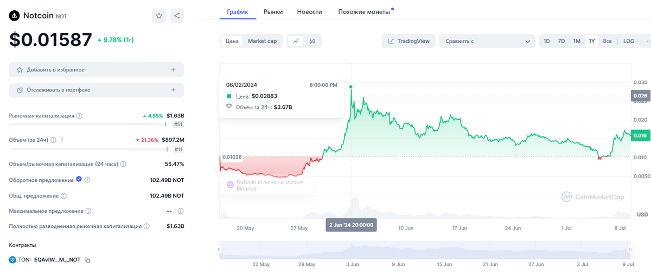Select the Market cap chart toggle
The image size is (651, 275).
[x=262, y=41]
